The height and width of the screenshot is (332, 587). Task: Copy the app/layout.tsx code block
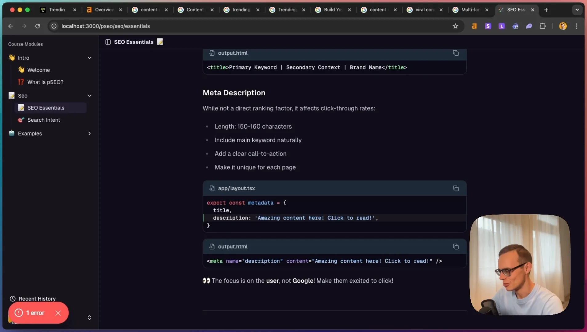(x=456, y=188)
